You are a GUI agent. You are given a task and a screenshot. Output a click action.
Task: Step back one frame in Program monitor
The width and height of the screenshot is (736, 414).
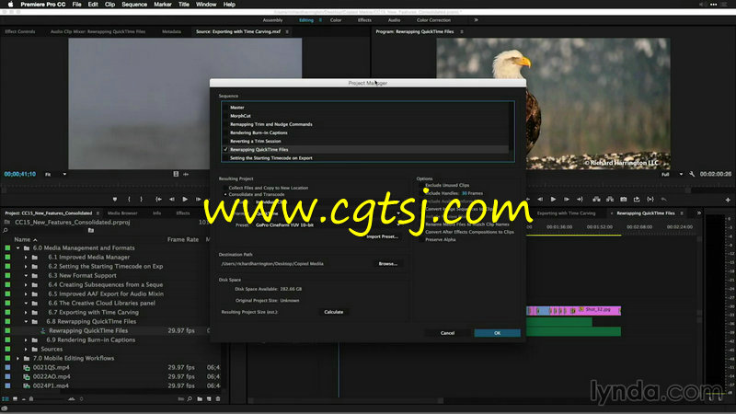[x=540, y=200]
